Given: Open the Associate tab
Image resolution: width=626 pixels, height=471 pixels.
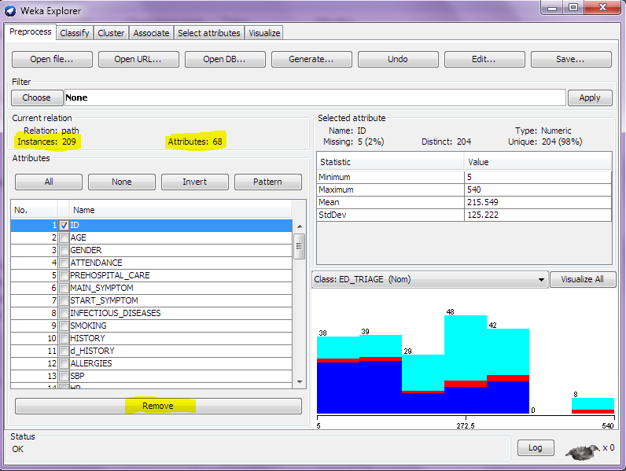Looking at the screenshot, I should point(151,33).
